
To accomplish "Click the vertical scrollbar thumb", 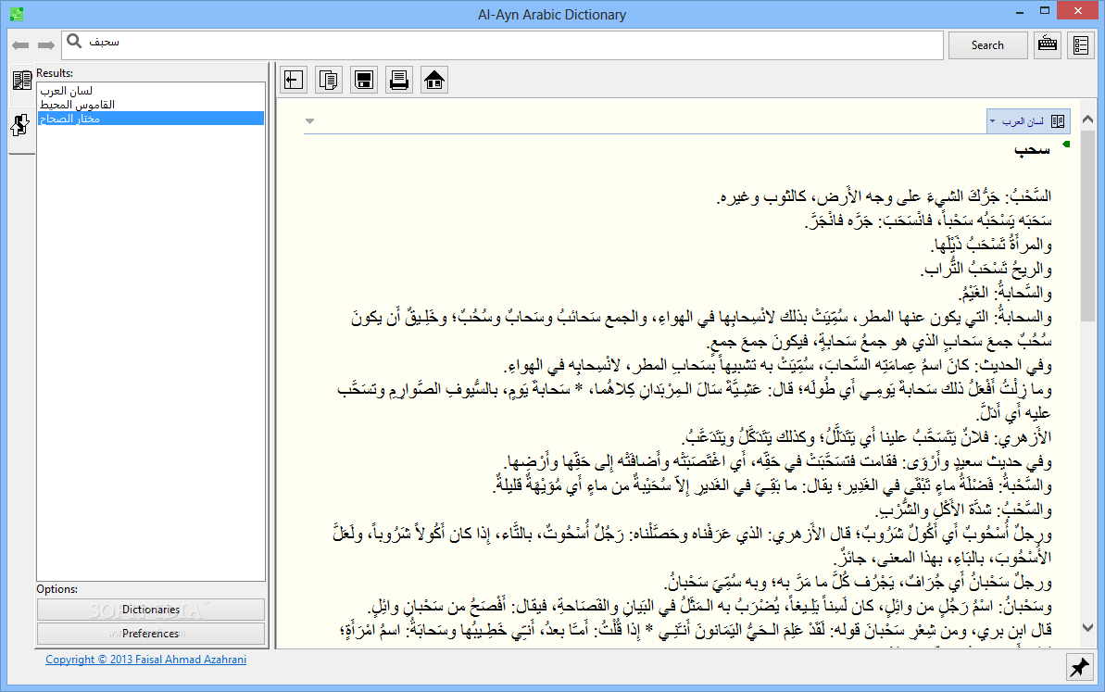I will click(1087, 225).
